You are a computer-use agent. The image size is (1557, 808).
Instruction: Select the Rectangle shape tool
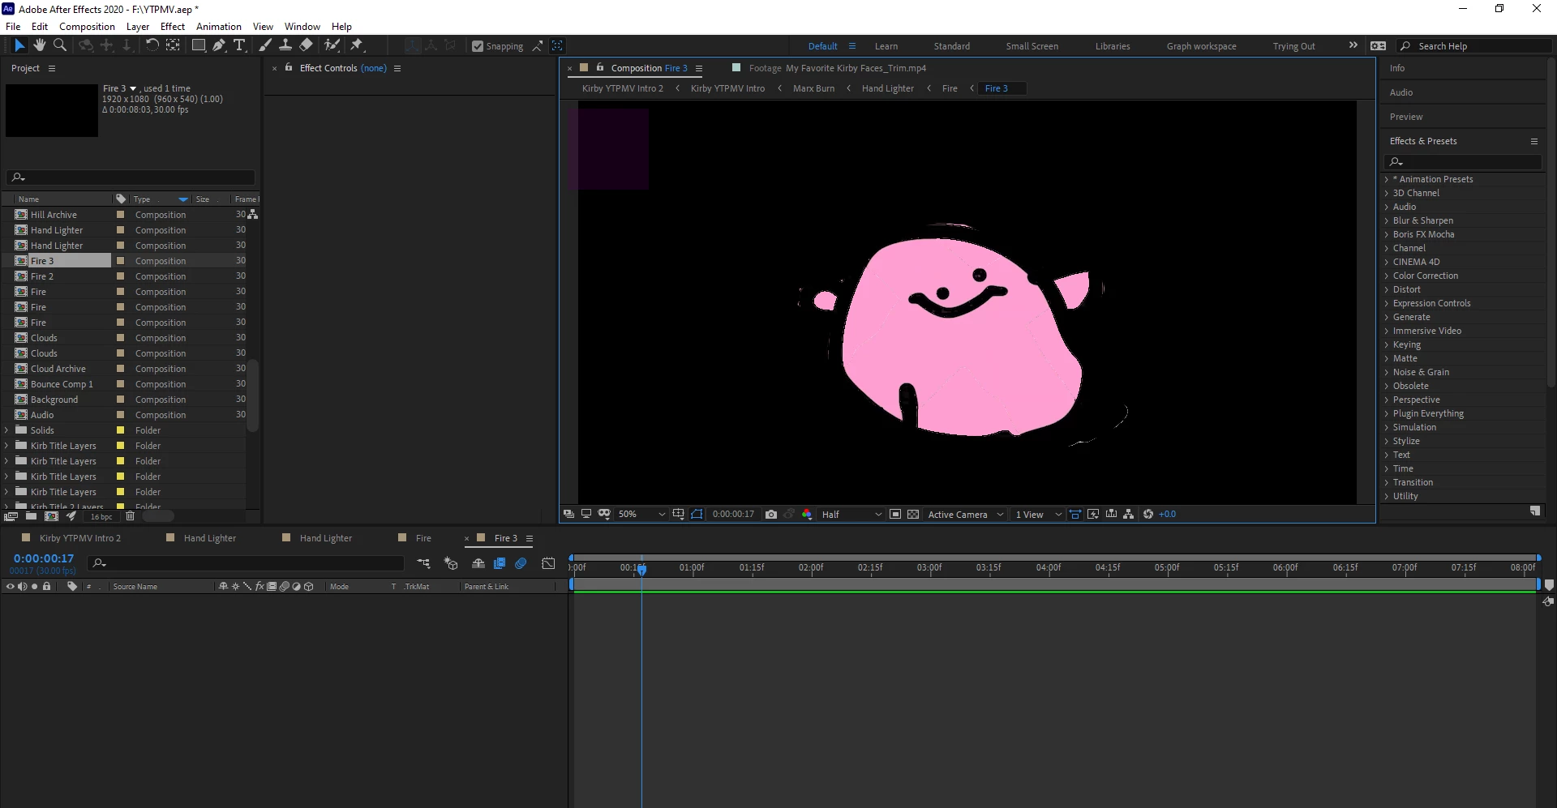pyautogui.click(x=198, y=45)
